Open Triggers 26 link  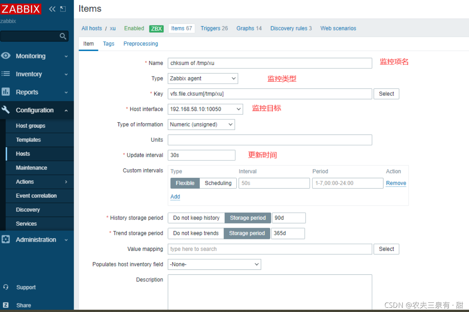(x=214, y=29)
